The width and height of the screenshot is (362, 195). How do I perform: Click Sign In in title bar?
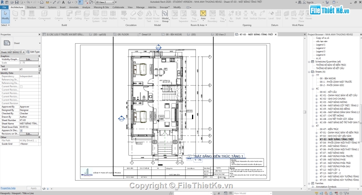click(x=310, y=2)
